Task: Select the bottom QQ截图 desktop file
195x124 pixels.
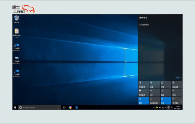Action: [17, 73]
